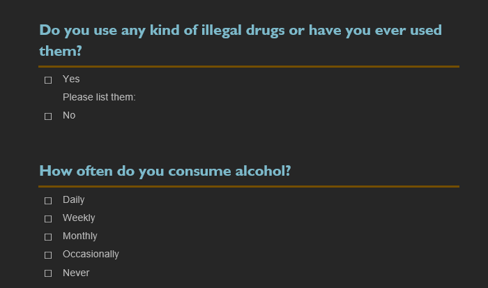
Task: Click the divider under the illegal drugs question
Action: point(249,66)
